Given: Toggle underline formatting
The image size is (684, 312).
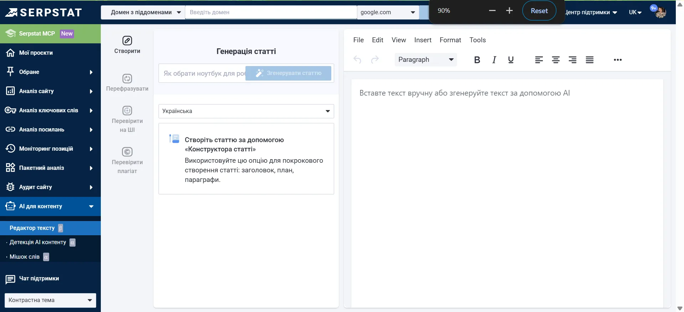Looking at the screenshot, I should click(511, 60).
